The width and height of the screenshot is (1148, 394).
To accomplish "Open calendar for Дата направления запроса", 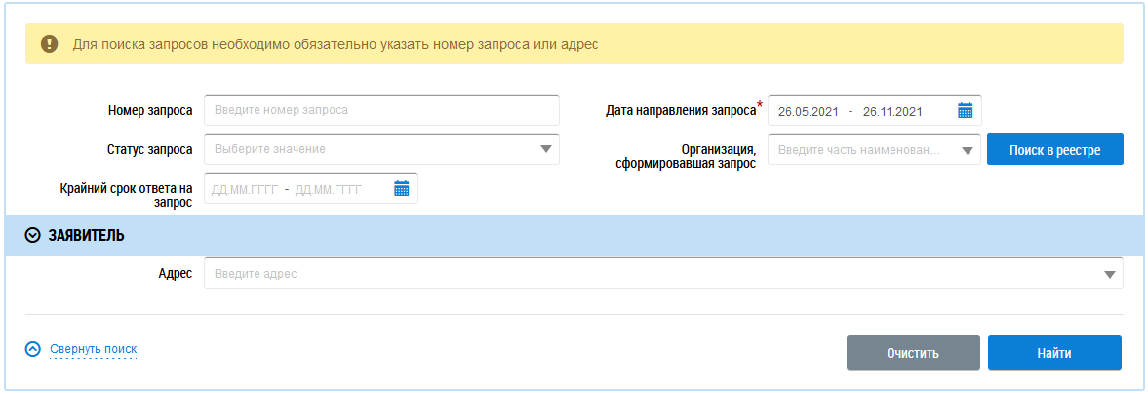I will click(965, 111).
